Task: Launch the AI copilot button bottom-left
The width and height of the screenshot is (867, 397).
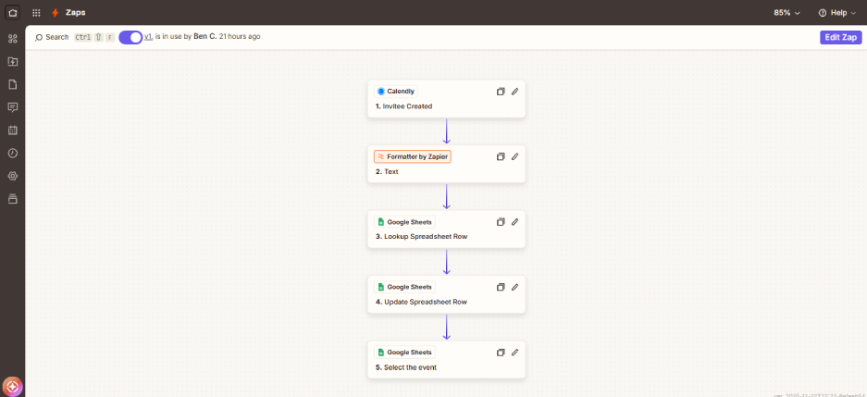Action: point(13,386)
